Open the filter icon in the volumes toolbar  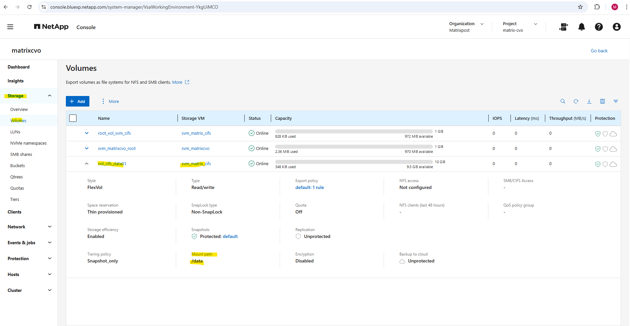(615, 101)
